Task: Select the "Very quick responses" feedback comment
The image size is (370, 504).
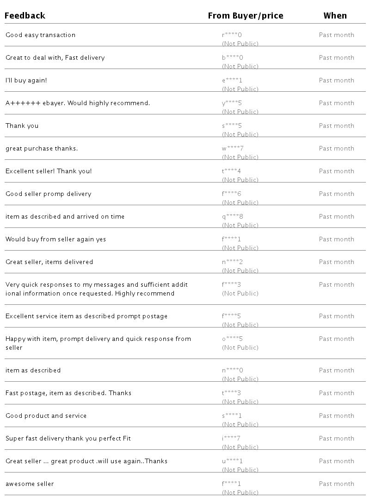Action: 96,289
